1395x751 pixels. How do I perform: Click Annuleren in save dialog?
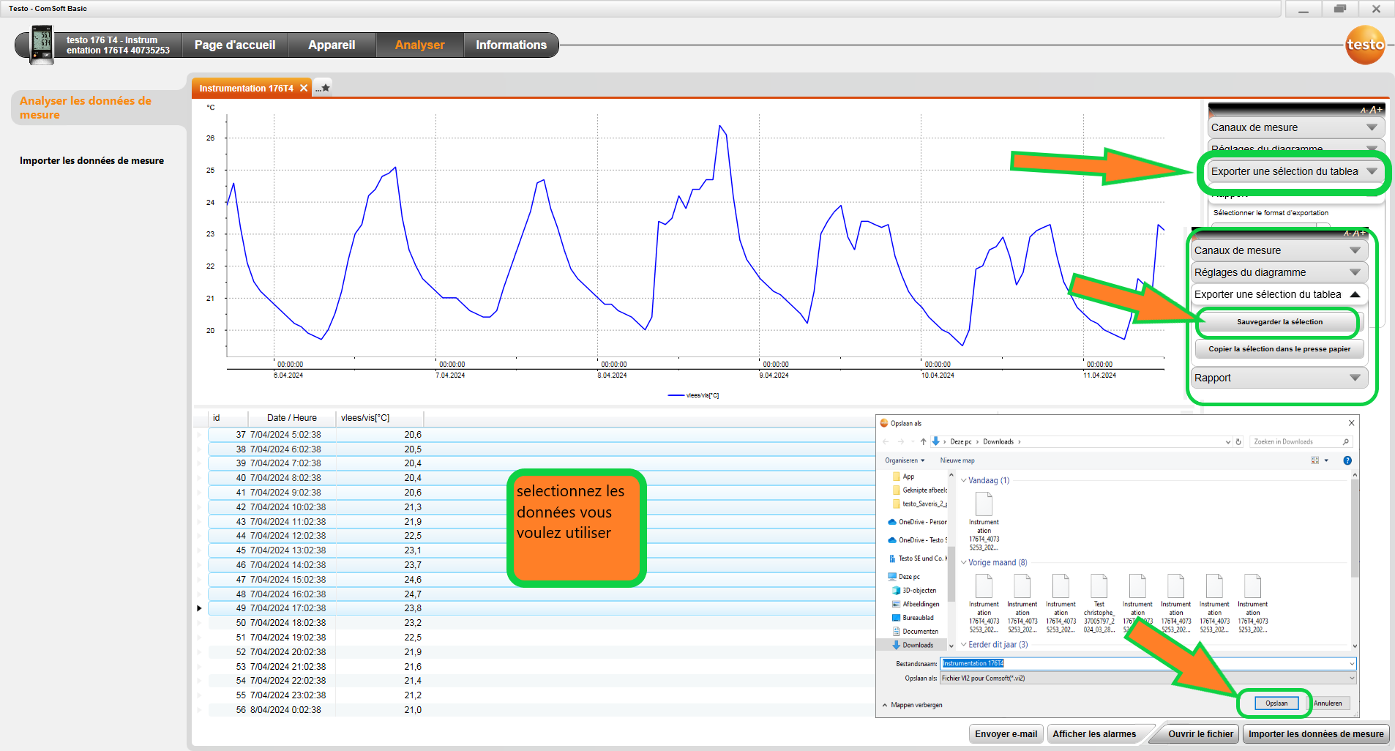click(1328, 703)
